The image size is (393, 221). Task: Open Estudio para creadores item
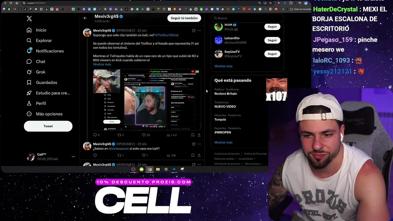coord(48,93)
